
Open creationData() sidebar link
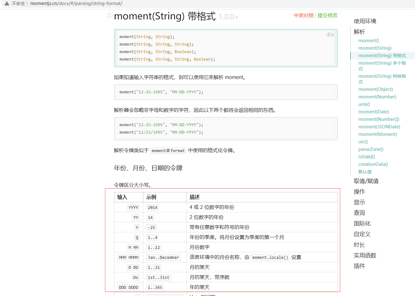coord(373,164)
